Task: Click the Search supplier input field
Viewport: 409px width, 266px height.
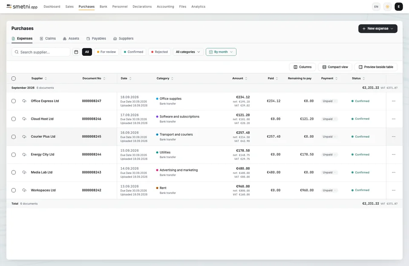Action: coord(41,52)
